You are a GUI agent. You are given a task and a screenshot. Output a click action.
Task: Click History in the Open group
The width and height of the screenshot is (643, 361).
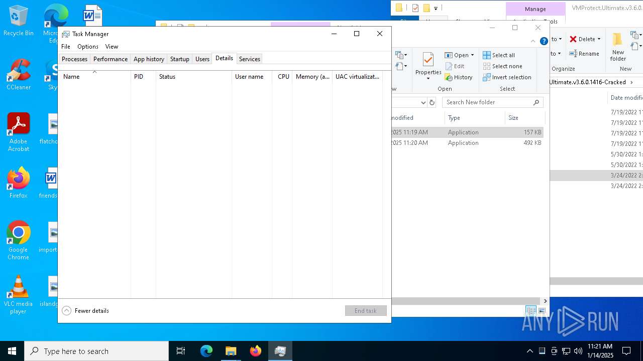pyautogui.click(x=459, y=77)
